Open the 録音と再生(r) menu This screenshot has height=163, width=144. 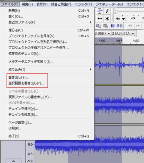click(61, 4)
